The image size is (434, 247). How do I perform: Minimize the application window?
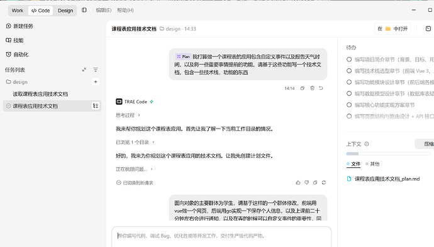[x=413, y=10]
